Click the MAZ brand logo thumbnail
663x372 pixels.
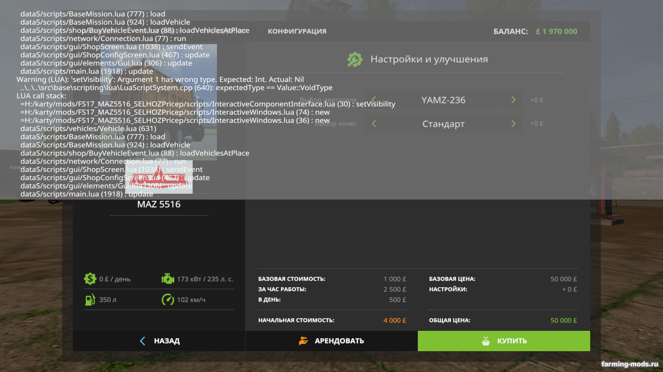pyautogui.click(x=159, y=177)
